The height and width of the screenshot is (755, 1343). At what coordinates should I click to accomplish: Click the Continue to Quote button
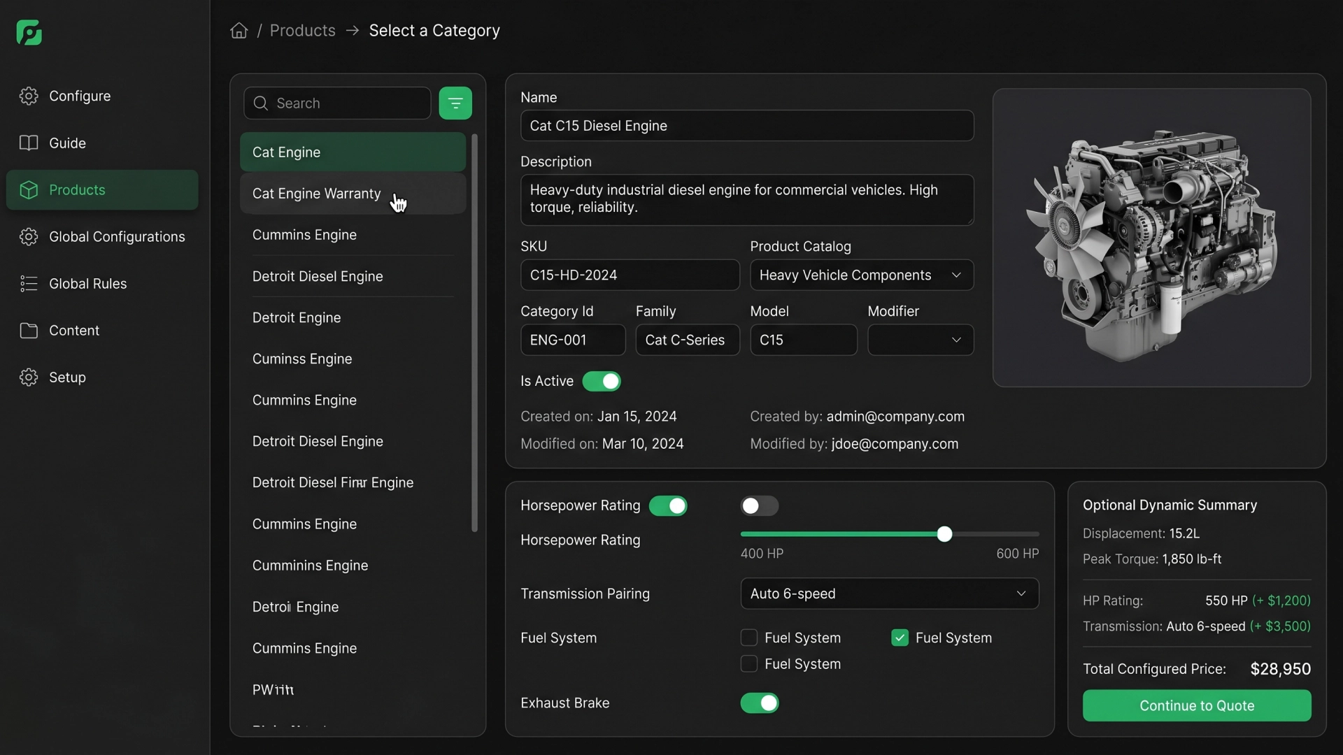click(x=1196, y=705)
